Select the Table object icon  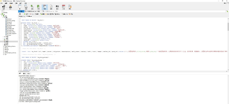click(20, 7)
